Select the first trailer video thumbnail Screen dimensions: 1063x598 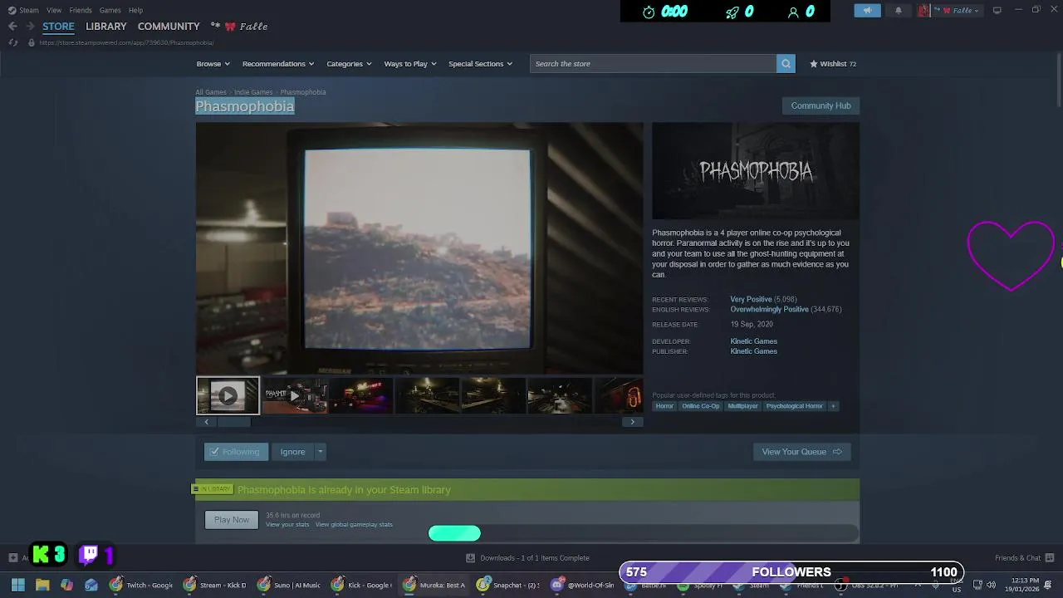click(x=228, y=395)
